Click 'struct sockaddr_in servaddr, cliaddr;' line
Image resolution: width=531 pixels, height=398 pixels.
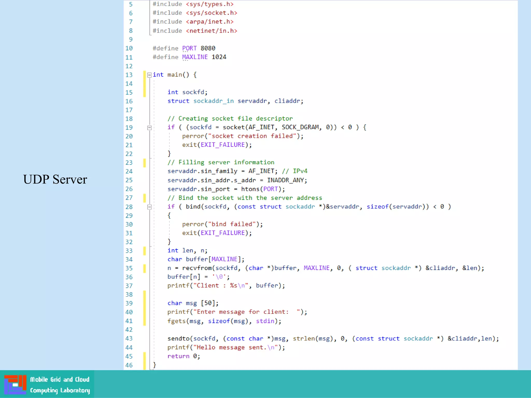click(235, 101)
